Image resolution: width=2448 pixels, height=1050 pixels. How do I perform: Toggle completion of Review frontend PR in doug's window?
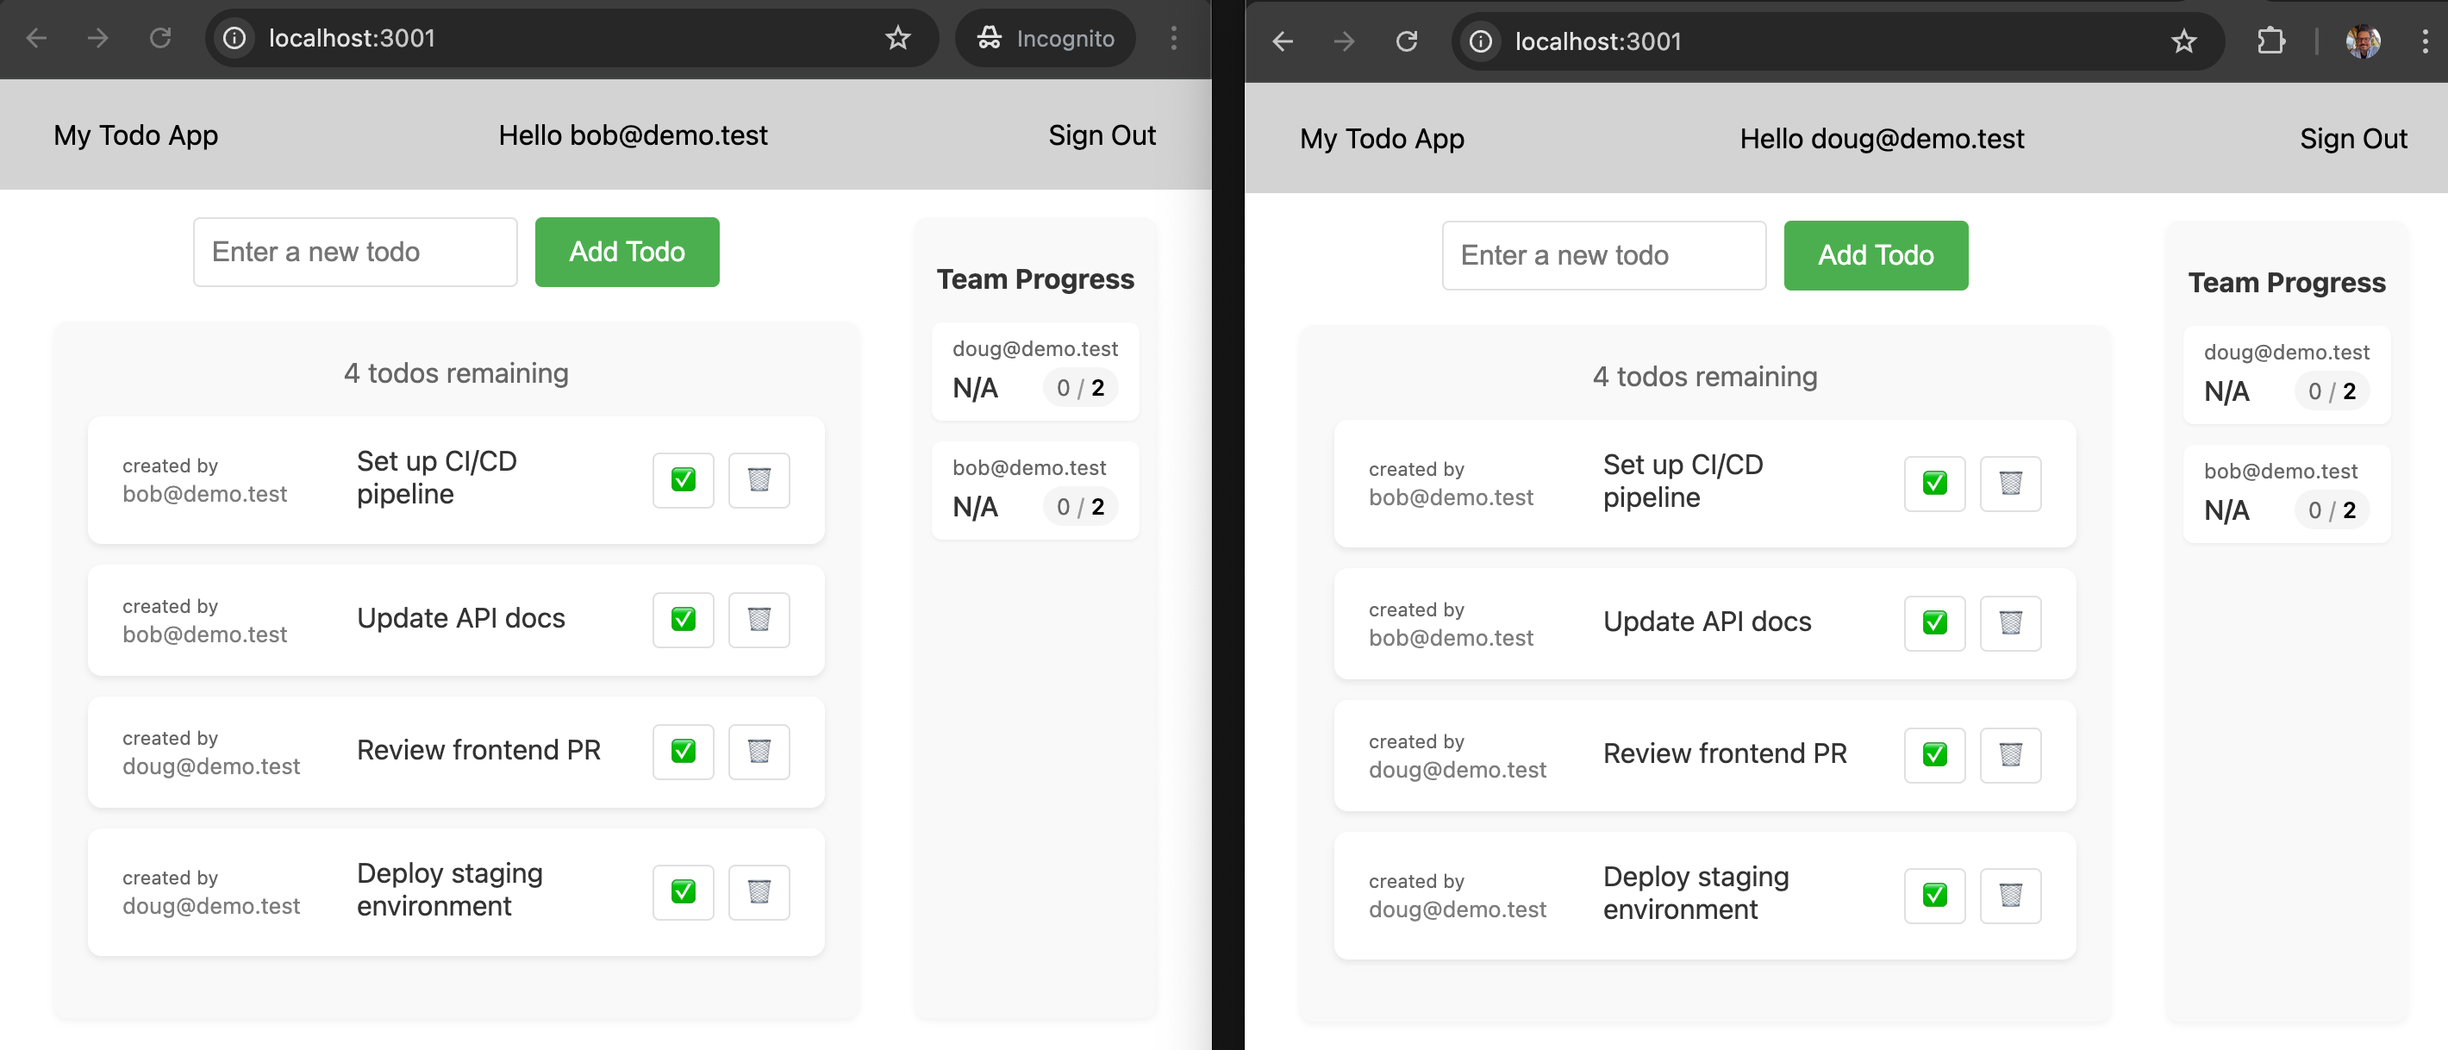tap(1934, 754)
